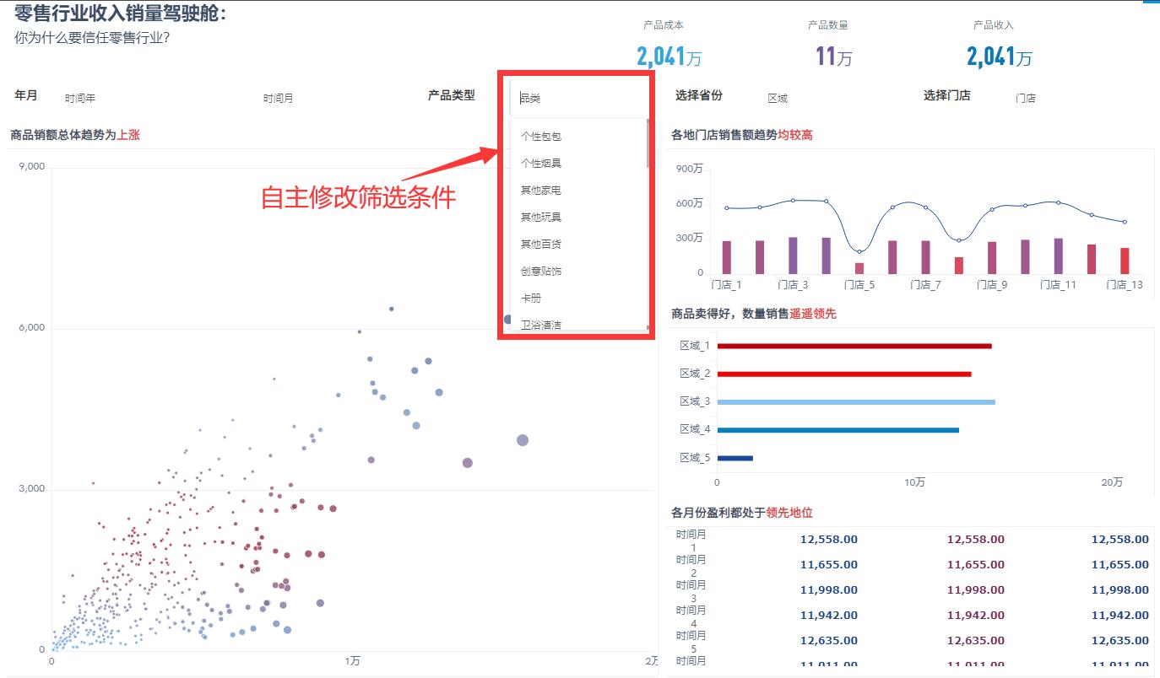The height and width of the screenshot is (678, 1160).
Task: Select 卫浴清洁 at the dropdown bottom
Action: pyautogui.click(x=541, y=324)
